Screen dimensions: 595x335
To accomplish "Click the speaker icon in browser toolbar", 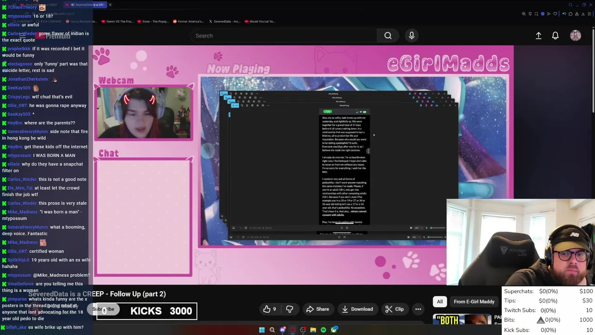I will point(564,13).
